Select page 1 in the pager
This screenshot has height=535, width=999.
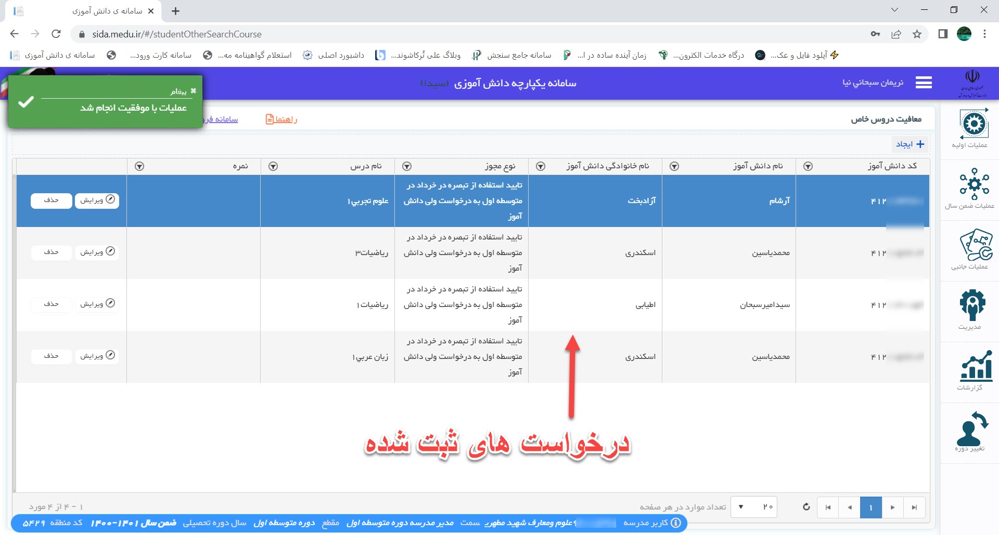[870, 507]
